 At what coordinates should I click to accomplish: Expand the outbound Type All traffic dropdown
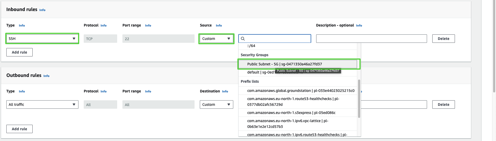tap(42, 105)
